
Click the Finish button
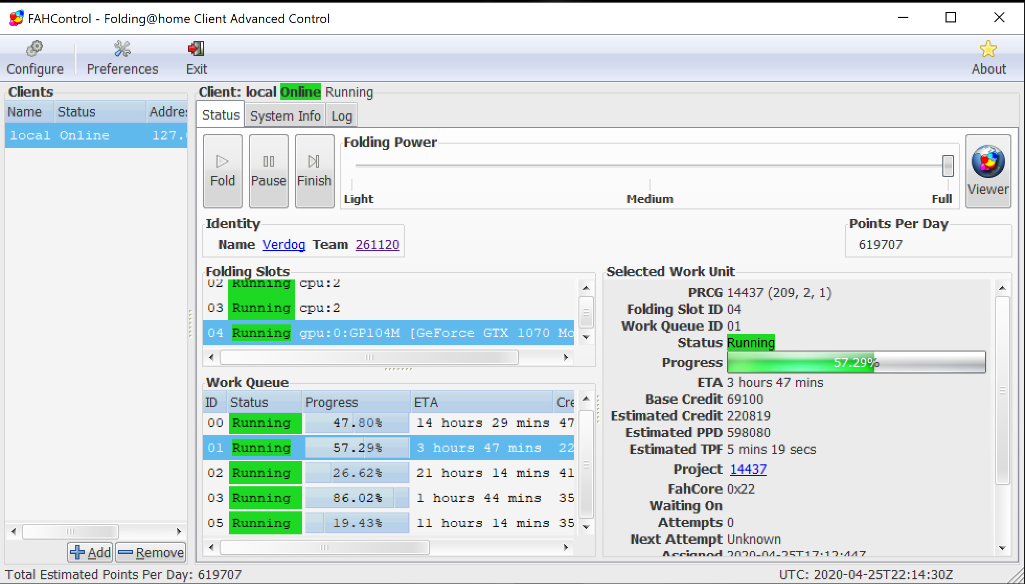pyautogui.click(x=314, y=171)
